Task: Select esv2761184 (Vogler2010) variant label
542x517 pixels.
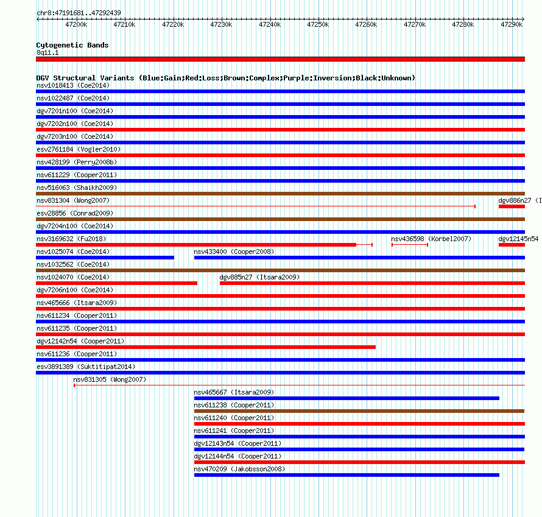Action: pyautogui.click(x=79, y=149)
